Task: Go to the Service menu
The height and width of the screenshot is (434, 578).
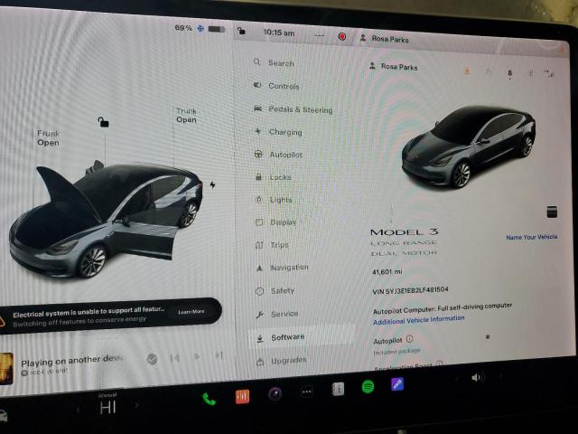Action: pos(277,314)
